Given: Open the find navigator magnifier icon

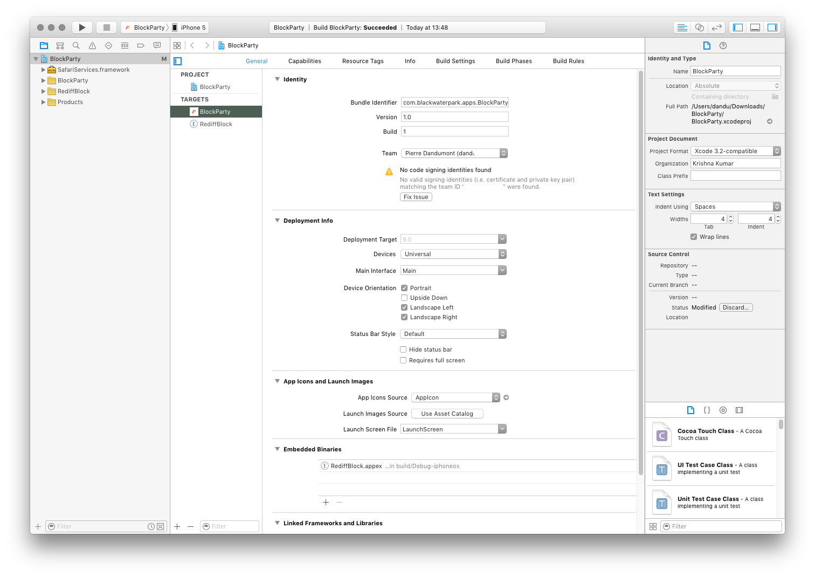Looking at the screenshot, I should pyautogui.click(x=76, y=46).
